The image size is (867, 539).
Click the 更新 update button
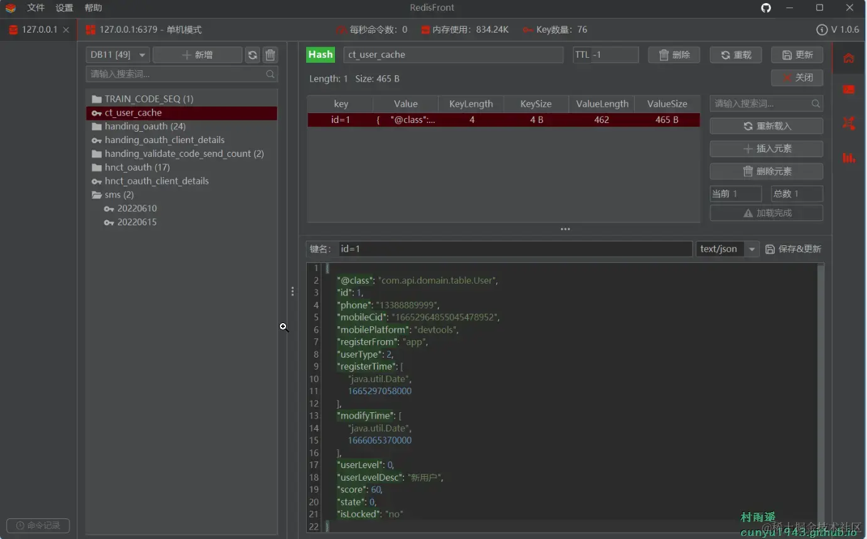pos(797,55)
